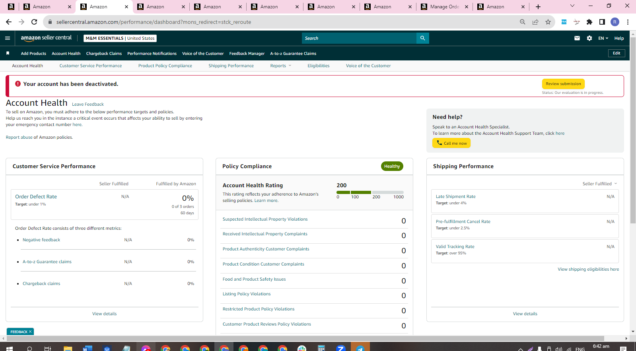Screen dimensions: 636x351
Task: Click the Leave Feedback link
Action: tap(88, 104)
